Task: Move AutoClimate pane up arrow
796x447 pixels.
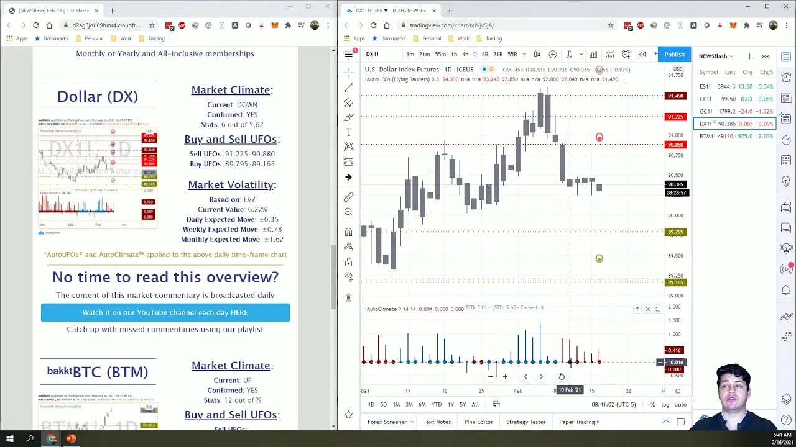Action: pyautogui.click(x=637, y=309)
